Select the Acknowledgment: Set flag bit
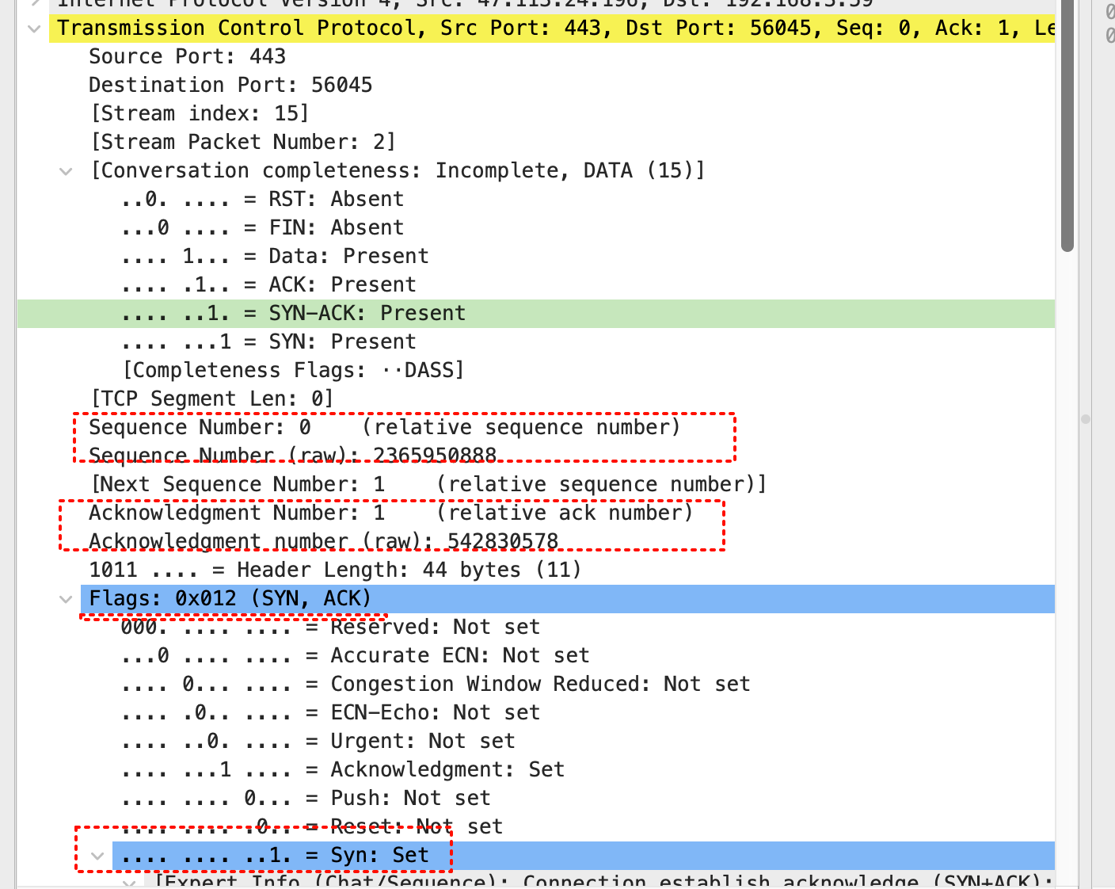The height and width of the screenshot is (889, 1115). pos(343,770)
